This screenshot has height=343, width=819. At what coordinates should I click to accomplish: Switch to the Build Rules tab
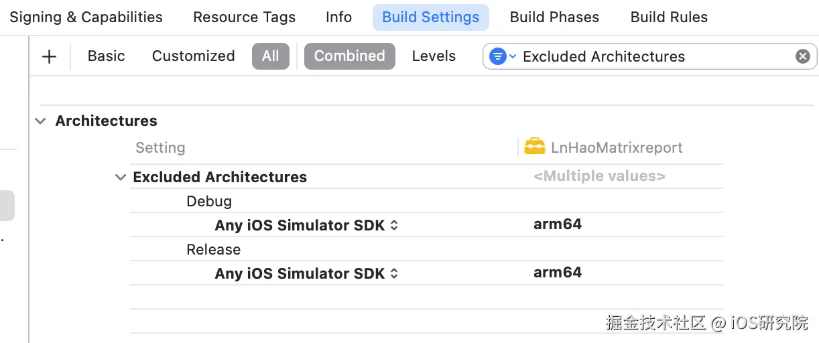tap(669, 17)
